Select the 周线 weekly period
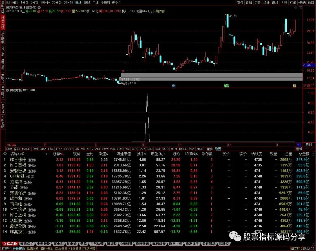The width and height of the screenshot is (316, 251). click(87, 2)
